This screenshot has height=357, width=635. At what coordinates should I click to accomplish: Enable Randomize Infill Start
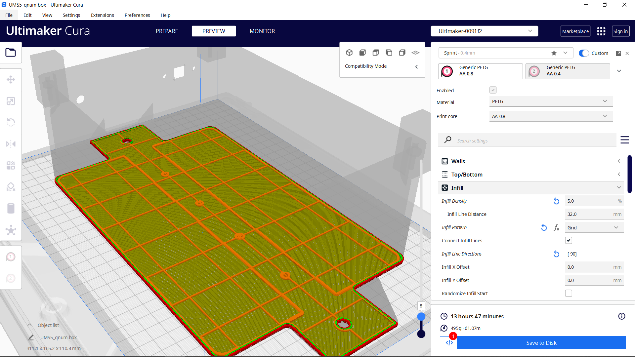point(569,293)
